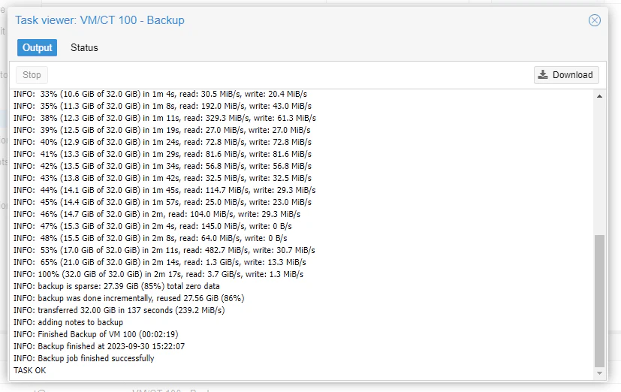621x392 pixels.
Task: Click the disabled Stop button
Action: pos(32,75)
